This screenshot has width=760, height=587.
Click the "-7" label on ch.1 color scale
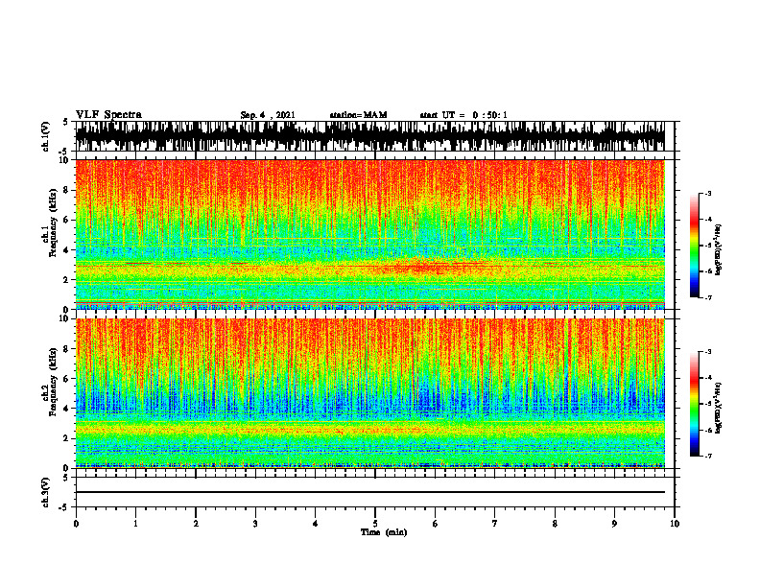coord(708,297)
